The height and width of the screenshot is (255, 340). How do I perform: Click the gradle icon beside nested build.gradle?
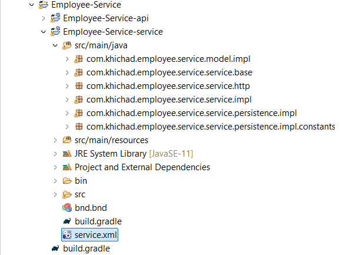pos(67,221)
